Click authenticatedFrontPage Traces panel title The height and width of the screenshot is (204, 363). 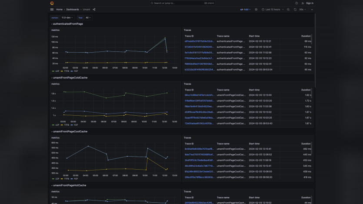pyautogui.click(x=187, y=30)
